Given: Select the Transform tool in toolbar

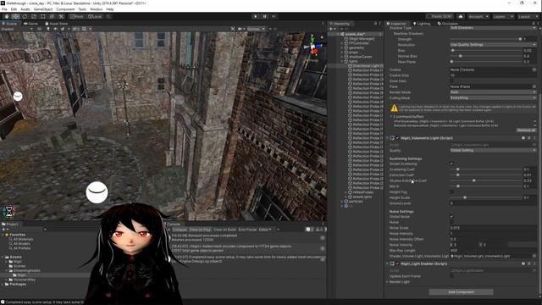Looking at the screenshot, I should (52, 17).
